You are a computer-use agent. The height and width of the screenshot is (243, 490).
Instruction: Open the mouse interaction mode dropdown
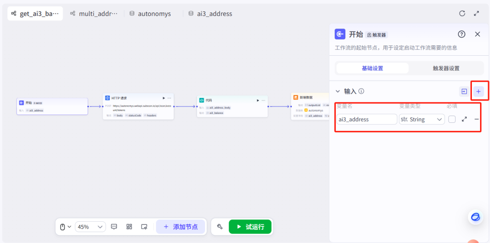[x=65, y=227]
